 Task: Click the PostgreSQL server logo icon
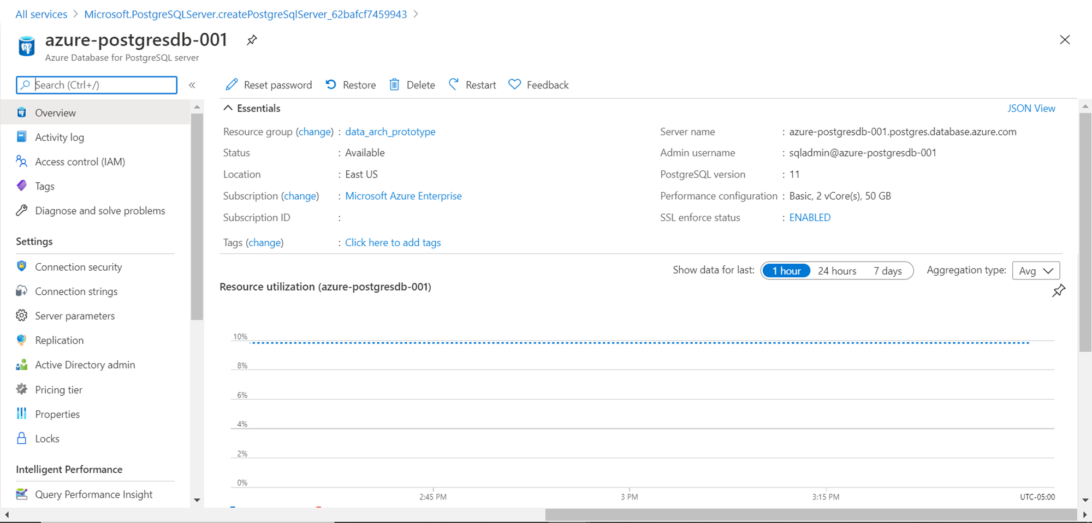click(x=26, y=46)
